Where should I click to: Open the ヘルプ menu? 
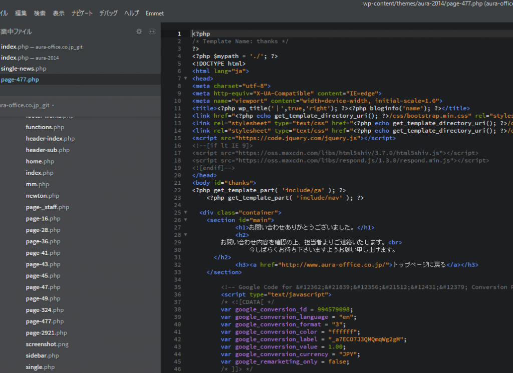132,14
